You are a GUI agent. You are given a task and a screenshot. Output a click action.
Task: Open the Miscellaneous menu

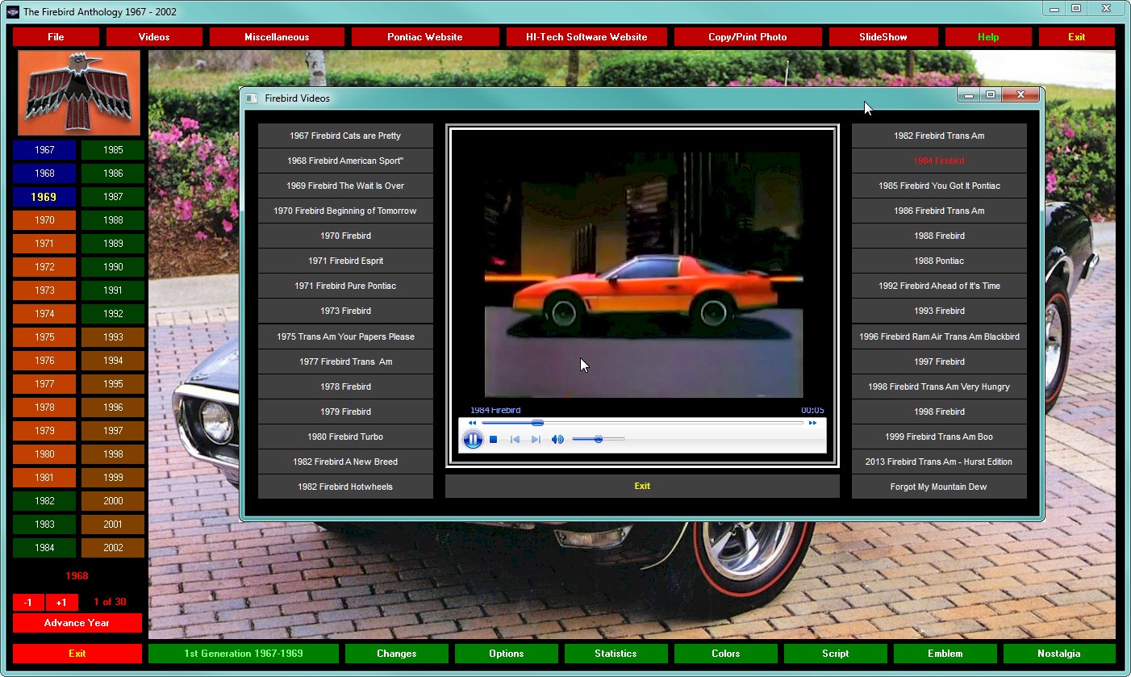277,37
